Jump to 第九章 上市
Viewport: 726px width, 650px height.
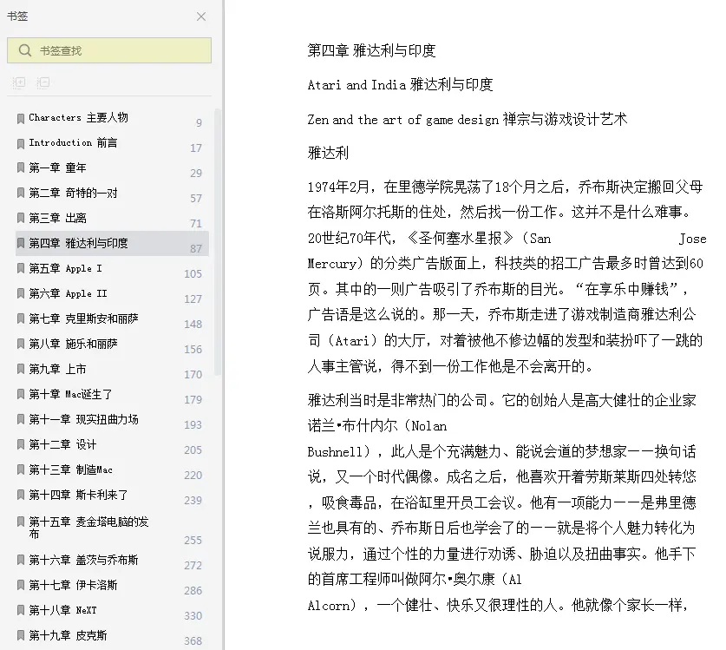click(x=57, y=369)
